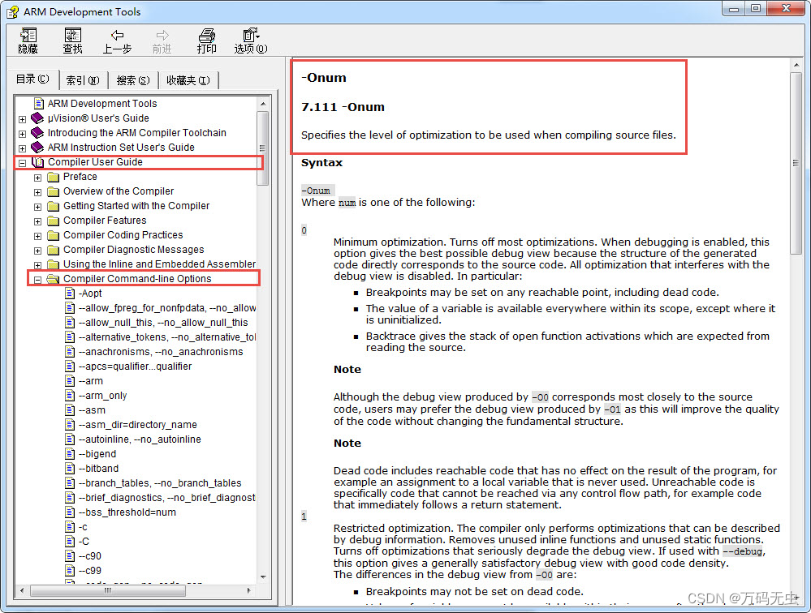Screen dimensions: 811x613
Task: Click the content pane scroll-up arrow
Action: tap(796, 65)
